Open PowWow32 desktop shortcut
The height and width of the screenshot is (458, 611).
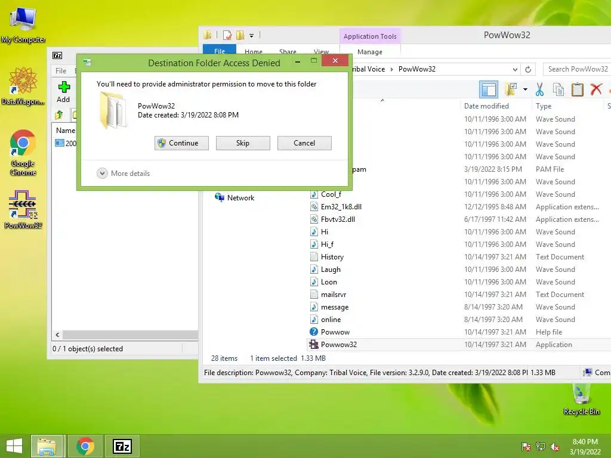(x=23, y=209)
